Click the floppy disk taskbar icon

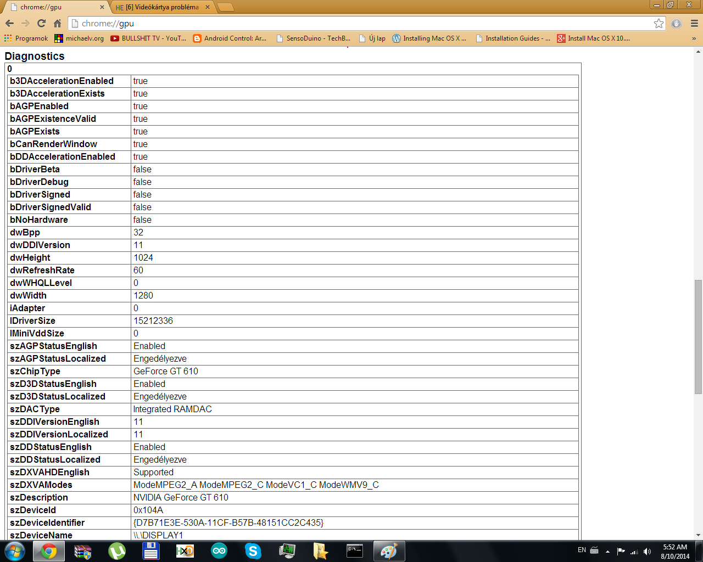pyautogui.click(x=151, y=551)
